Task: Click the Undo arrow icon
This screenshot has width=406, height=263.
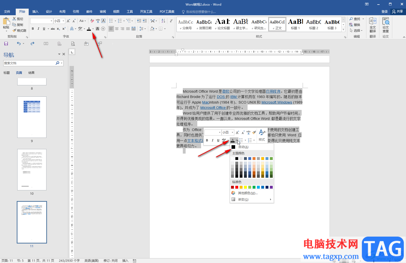Action: click(19, 44)
